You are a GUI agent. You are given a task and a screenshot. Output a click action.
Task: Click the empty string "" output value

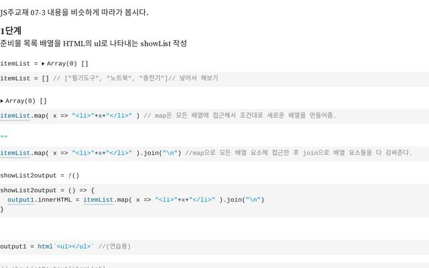[x=4, y=137]
